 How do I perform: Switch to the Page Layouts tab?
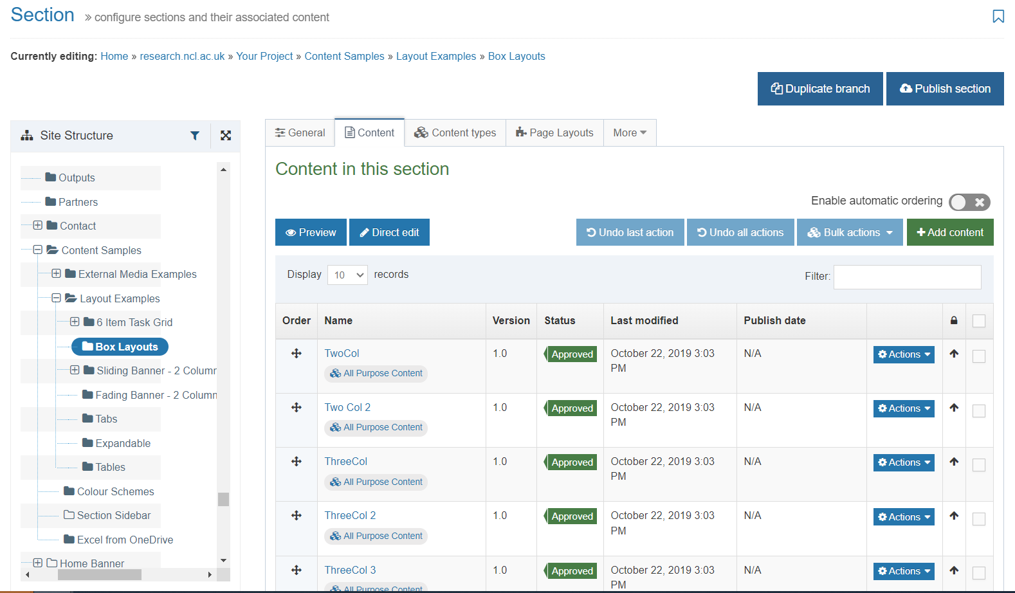[554, 133]
